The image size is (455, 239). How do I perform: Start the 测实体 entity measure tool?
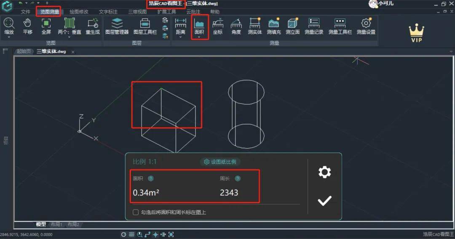pos(255,26)
